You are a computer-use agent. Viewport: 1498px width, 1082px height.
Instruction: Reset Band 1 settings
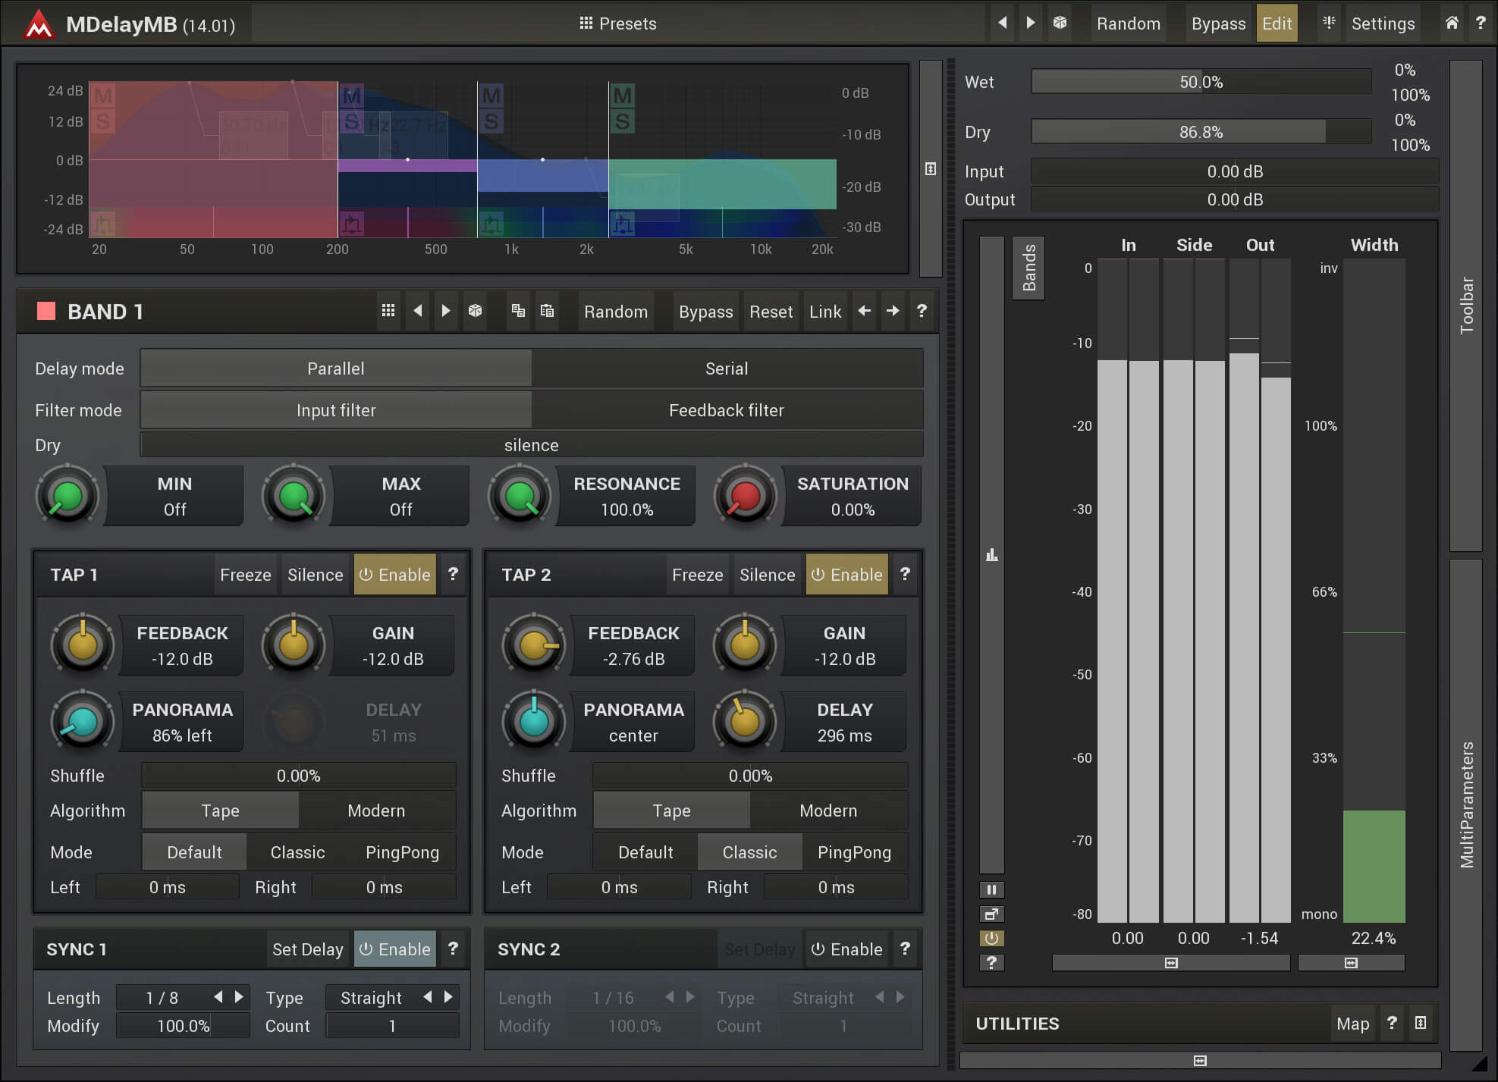[771, 312]
